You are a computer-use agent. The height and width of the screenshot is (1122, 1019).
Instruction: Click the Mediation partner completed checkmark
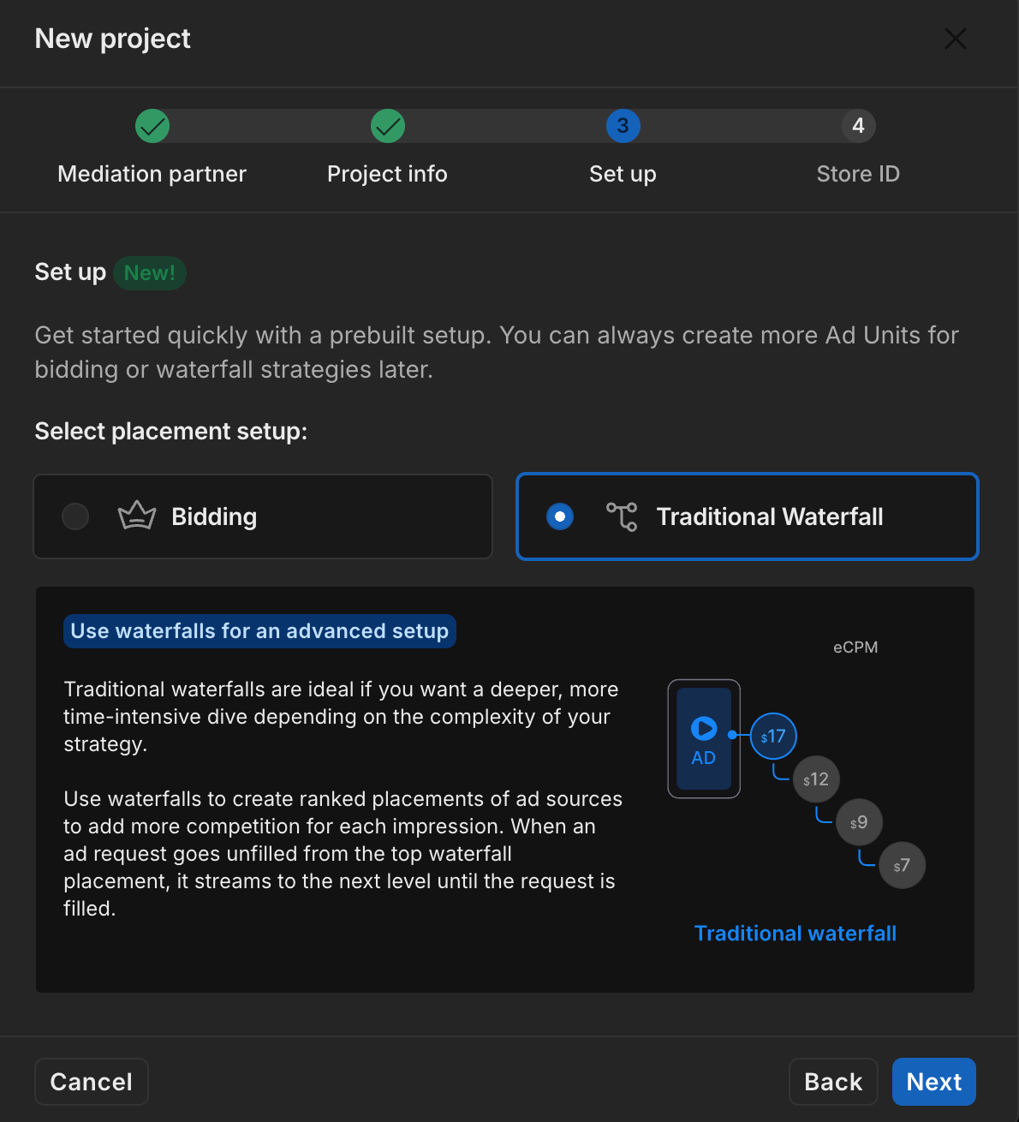(152, 126)
